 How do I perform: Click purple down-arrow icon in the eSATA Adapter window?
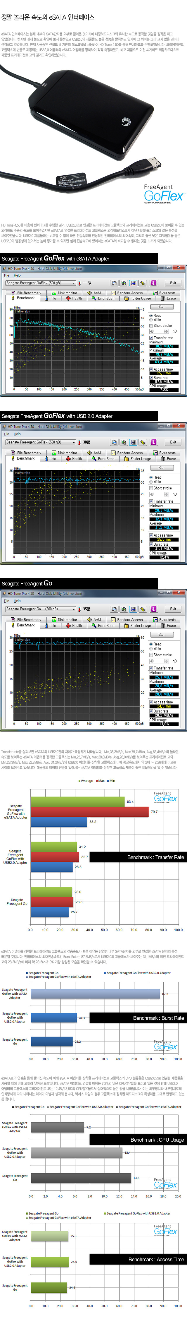coord(154,283)
